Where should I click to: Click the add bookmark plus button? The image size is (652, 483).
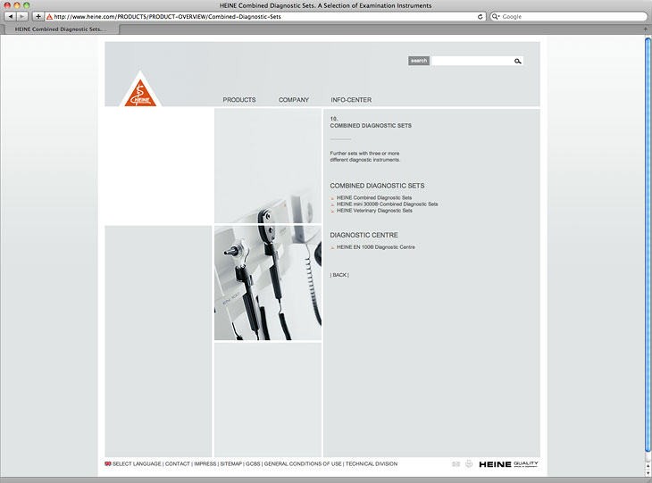coord(38,17)
